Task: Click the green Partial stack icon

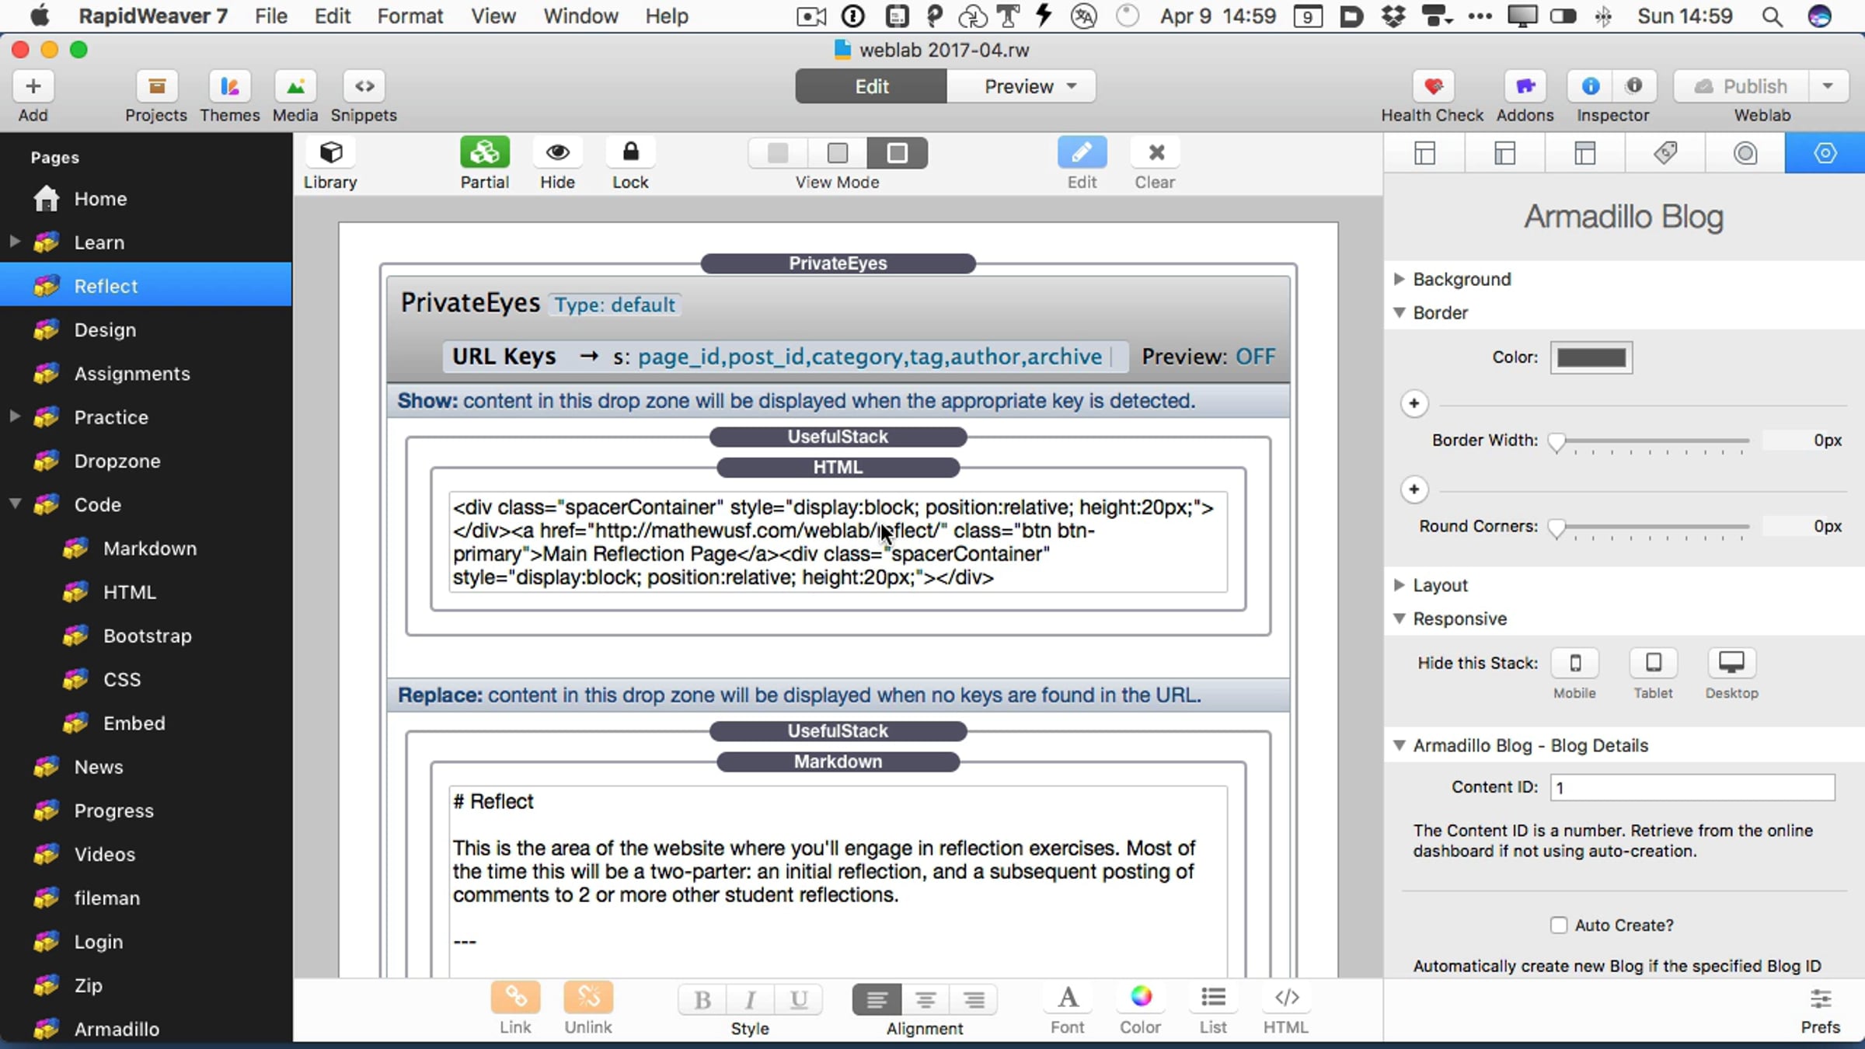Action: click(484, 153)
